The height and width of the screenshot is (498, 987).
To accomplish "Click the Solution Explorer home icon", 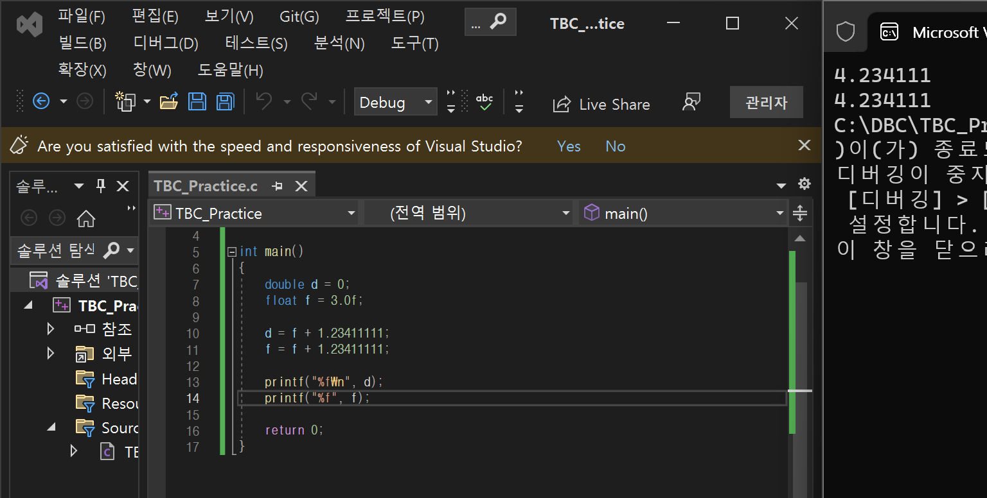I will [85, 218].
